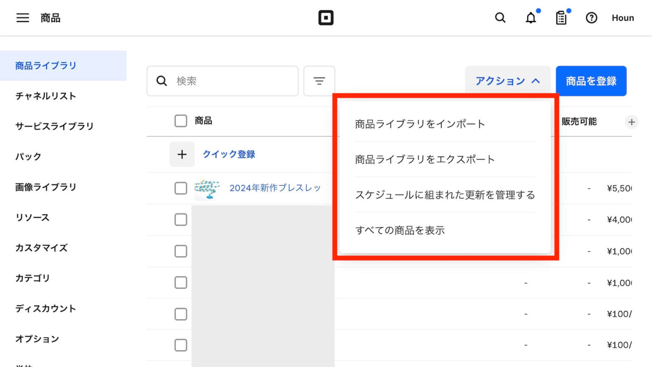This screenshot has width=652, height=367.
Task: Check the checkbox for 2024年新作ブレスレット
Action: 180,188
